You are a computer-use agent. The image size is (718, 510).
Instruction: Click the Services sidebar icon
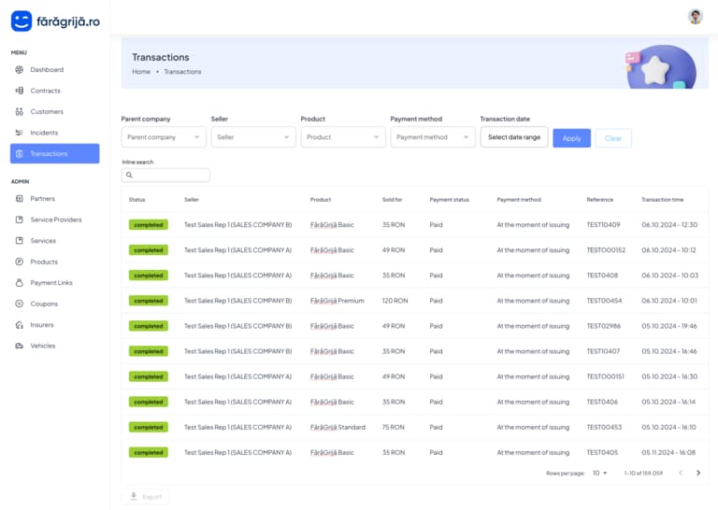[x=20, y=241]
